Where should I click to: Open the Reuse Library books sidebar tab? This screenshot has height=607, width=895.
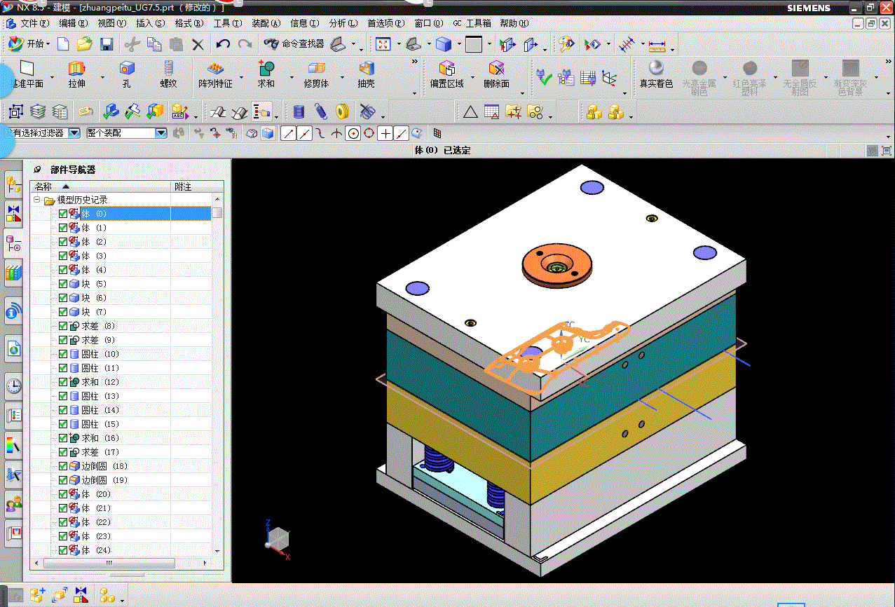(x=13, y=273)
